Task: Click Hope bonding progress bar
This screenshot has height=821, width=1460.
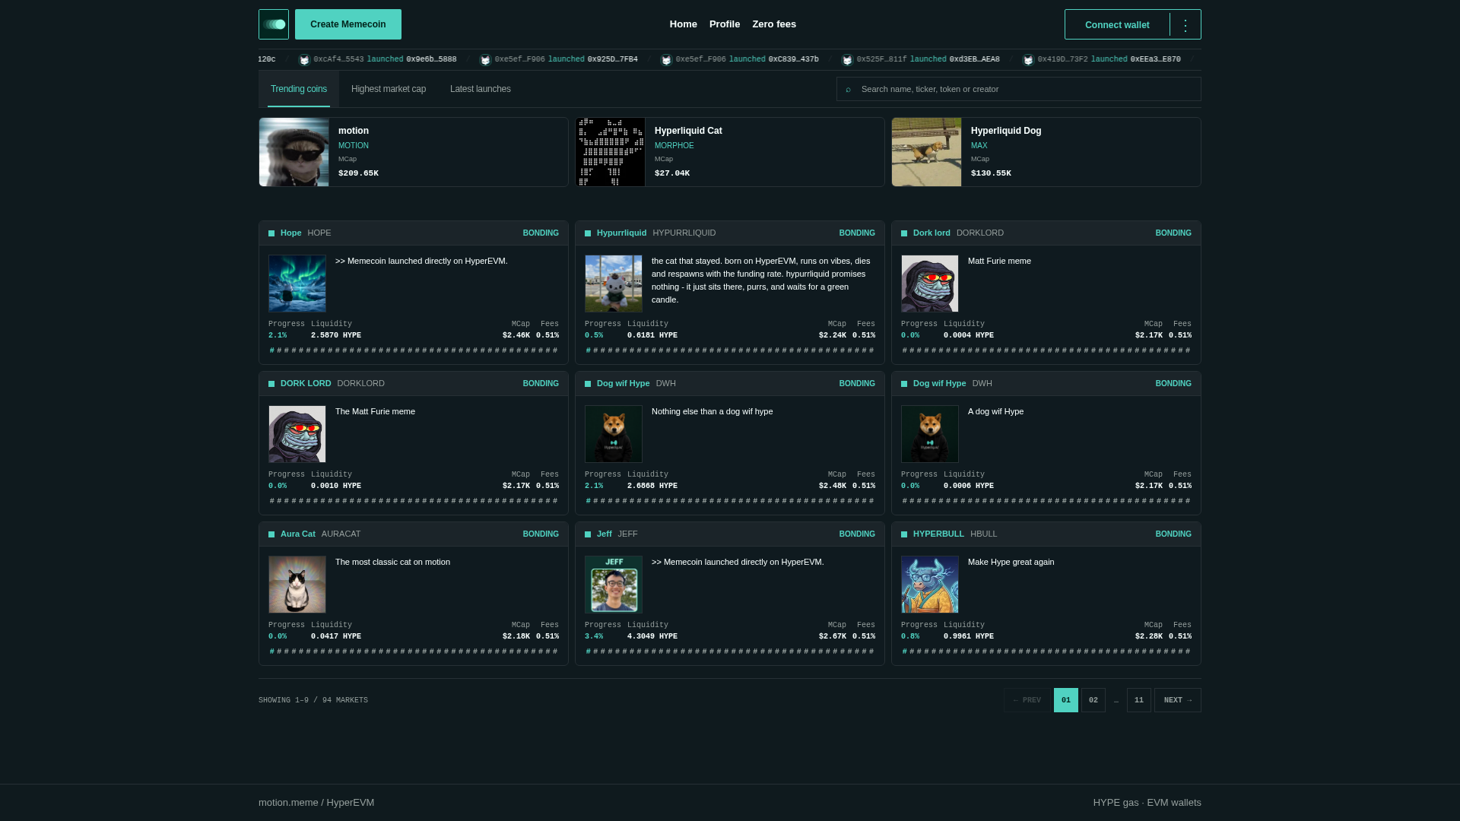Action: pyautogui.click(x=414, y=350)
